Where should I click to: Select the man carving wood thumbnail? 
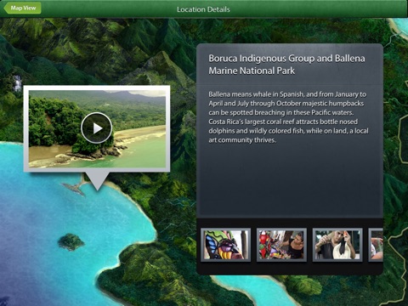337,245
